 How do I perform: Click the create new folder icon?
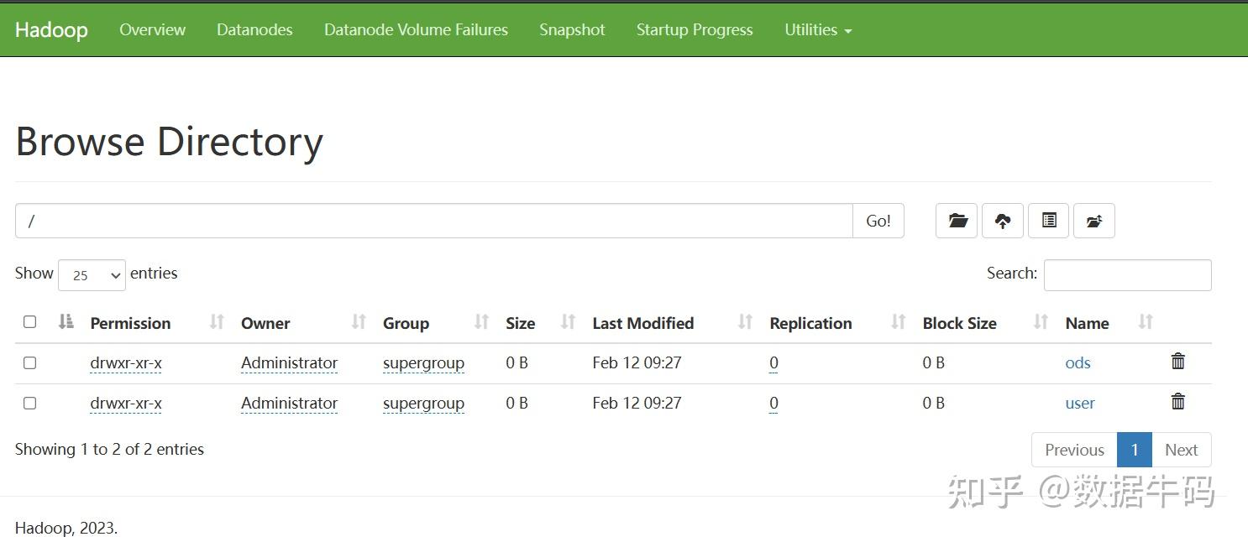957,221
